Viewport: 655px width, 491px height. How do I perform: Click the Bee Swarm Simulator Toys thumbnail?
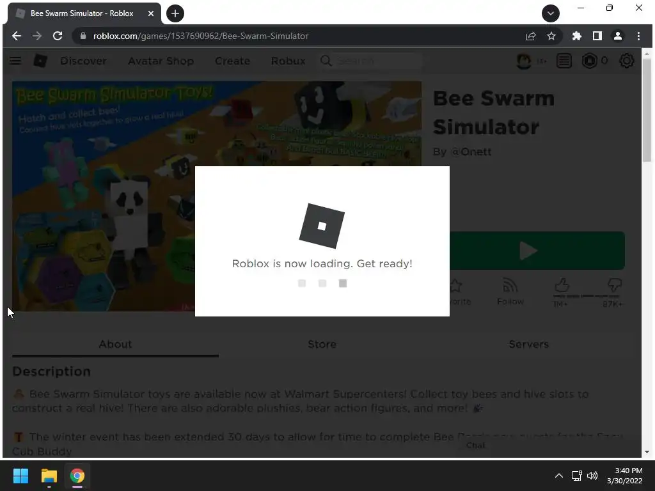point(104,196)
